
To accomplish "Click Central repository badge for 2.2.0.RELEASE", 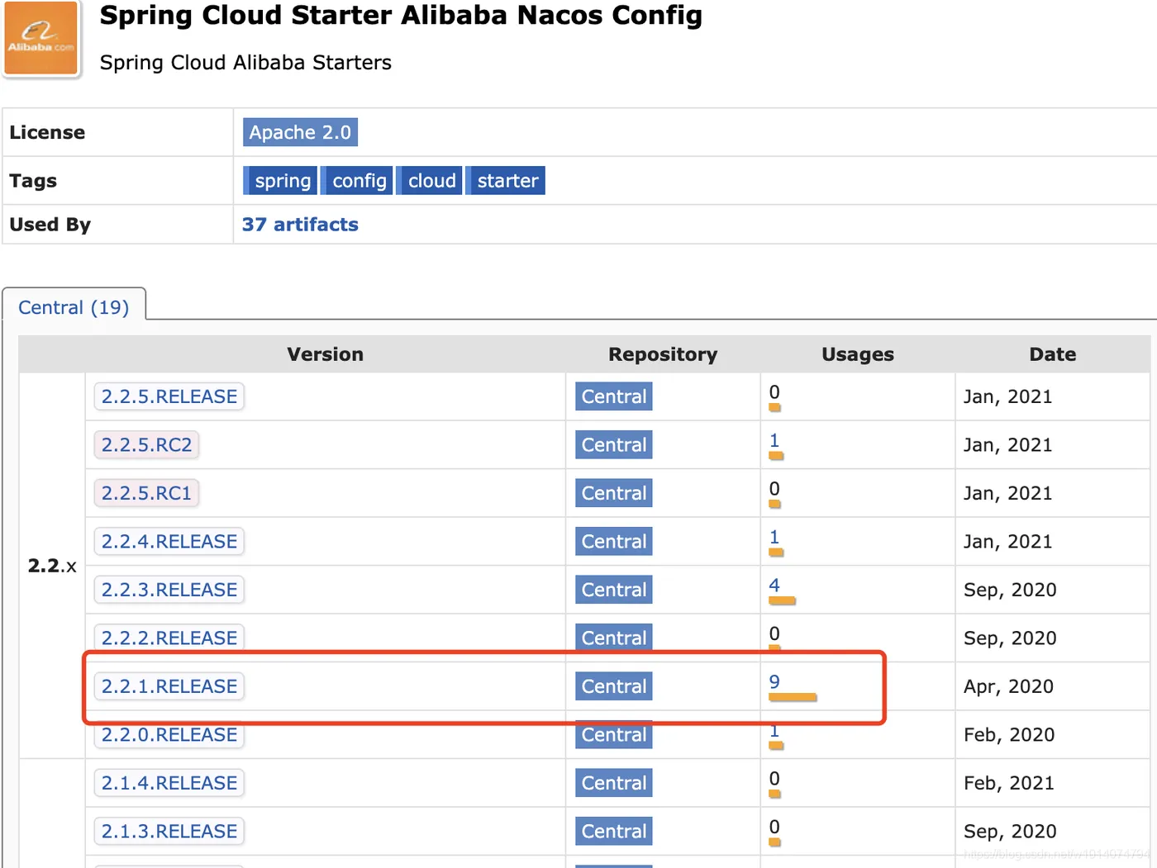I will pyautogui.click(x=614, y=734).
